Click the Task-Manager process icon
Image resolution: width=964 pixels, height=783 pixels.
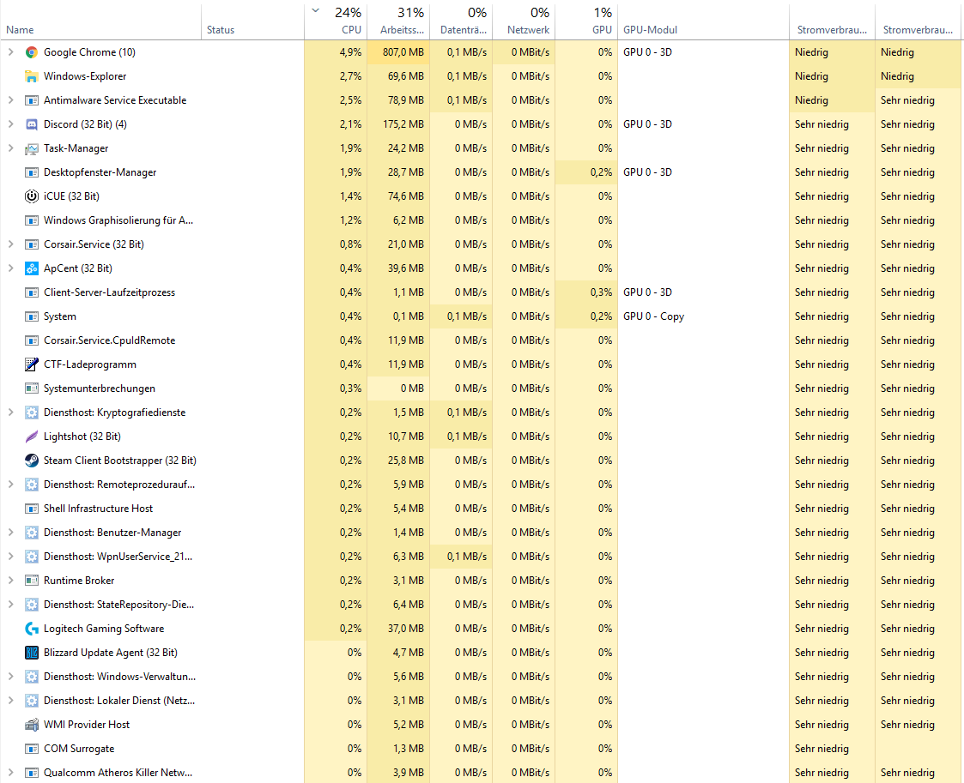coord(32,148)
